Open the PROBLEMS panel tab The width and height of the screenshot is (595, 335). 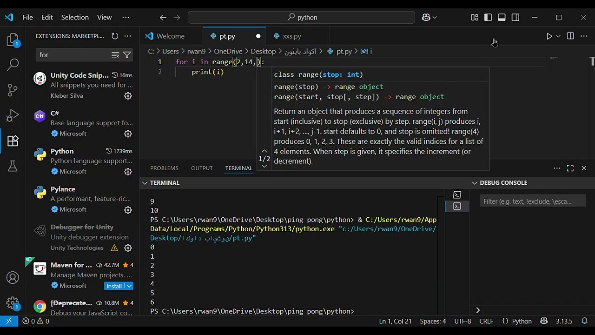pos(164,168)
